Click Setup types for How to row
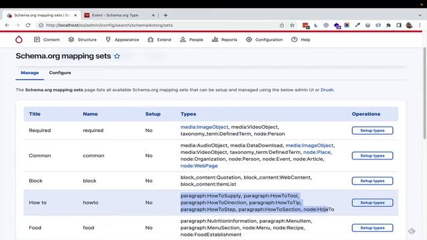Screen dimensions: 427x240 coord(372,203)
